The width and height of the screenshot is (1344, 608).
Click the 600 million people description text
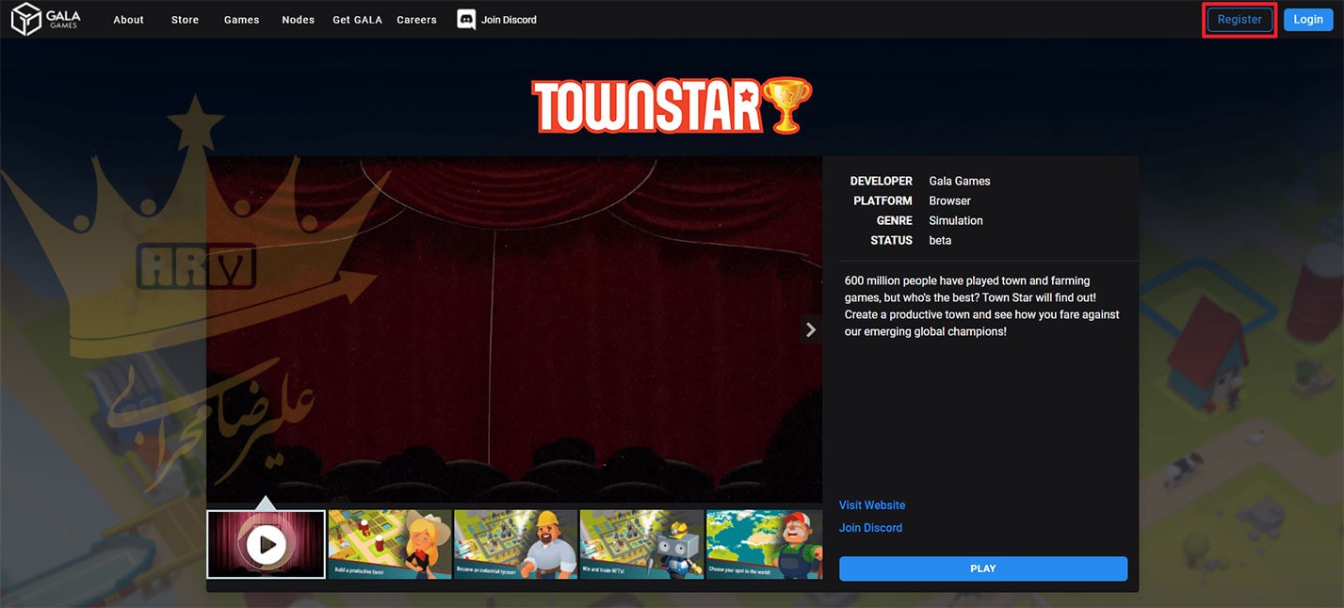982,307
